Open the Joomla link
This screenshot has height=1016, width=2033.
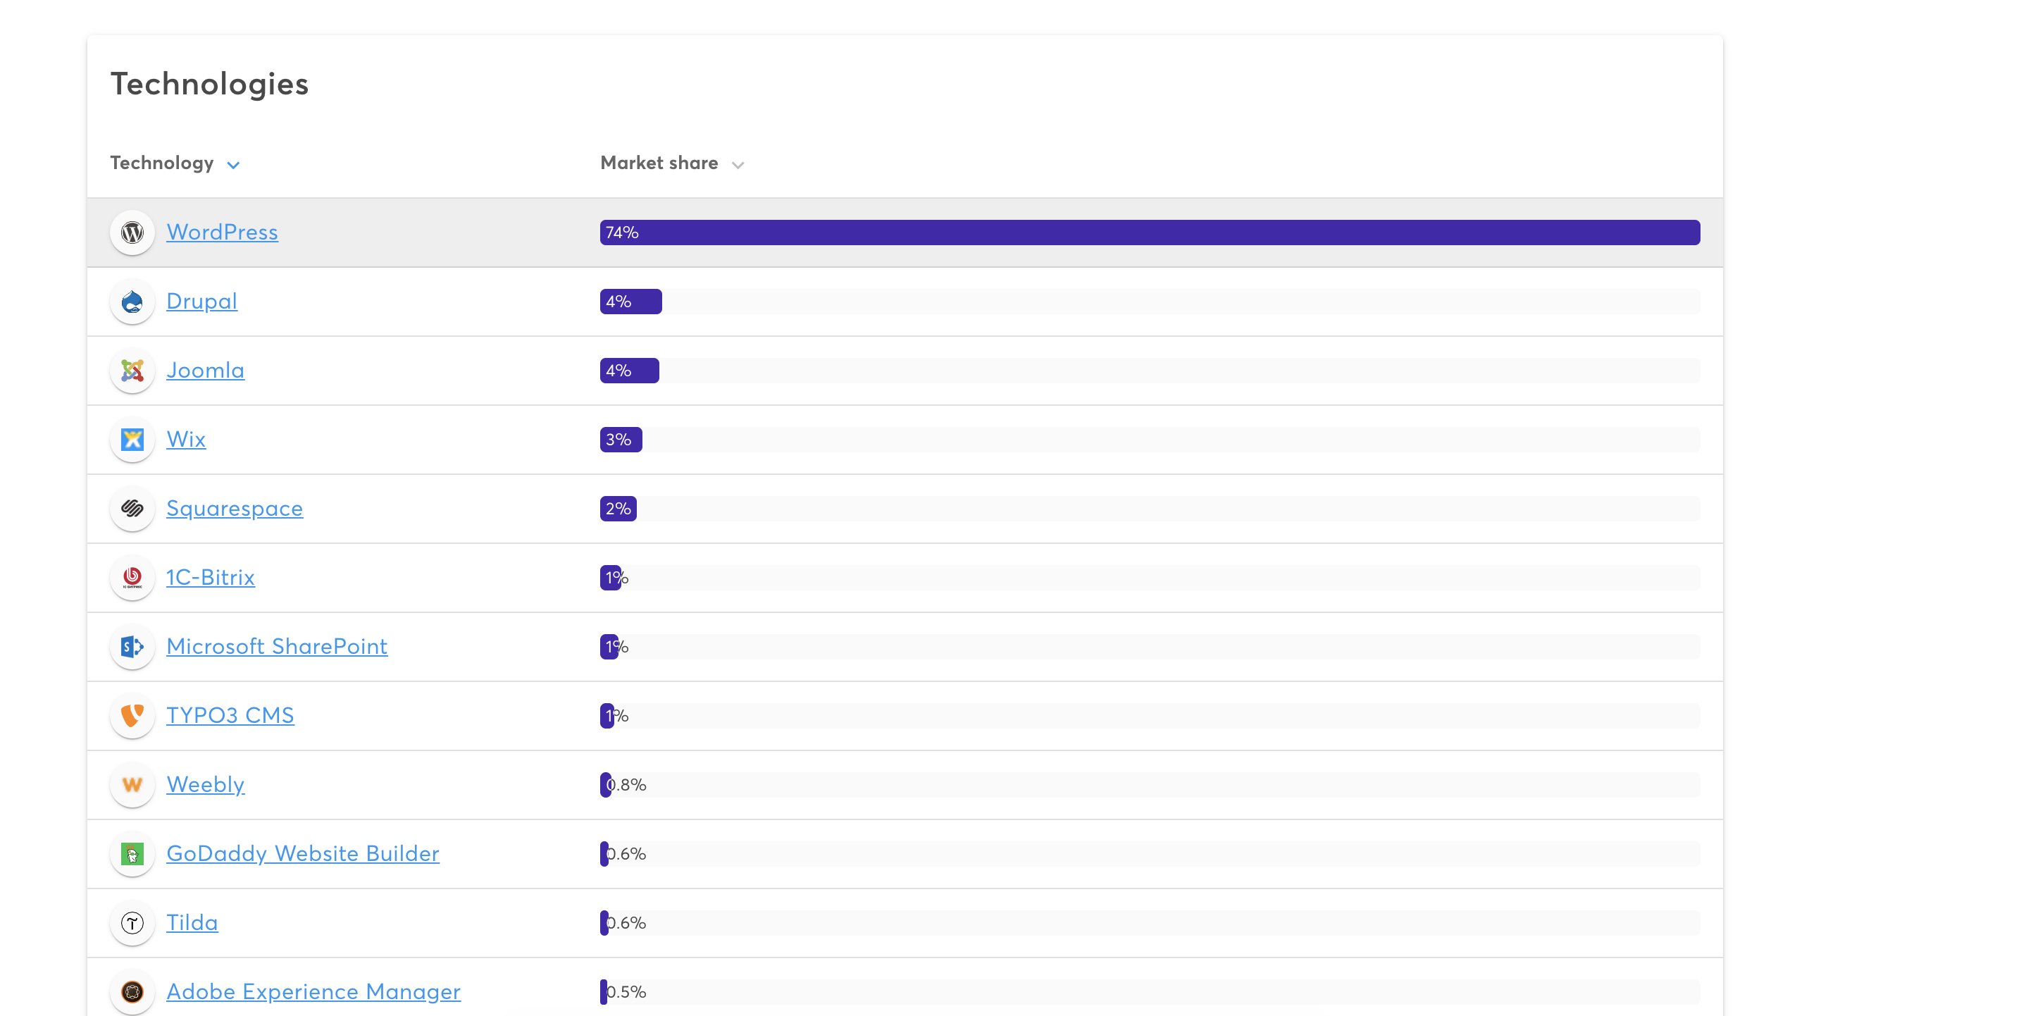tap(205, 370)
